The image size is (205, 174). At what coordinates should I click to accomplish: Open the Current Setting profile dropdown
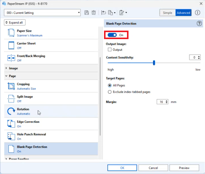pos(42,13)
